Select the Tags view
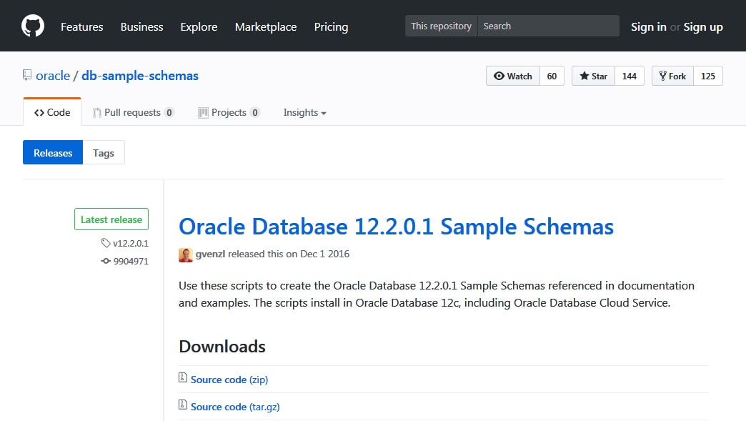746x421 pixels. tap(104, 153)
